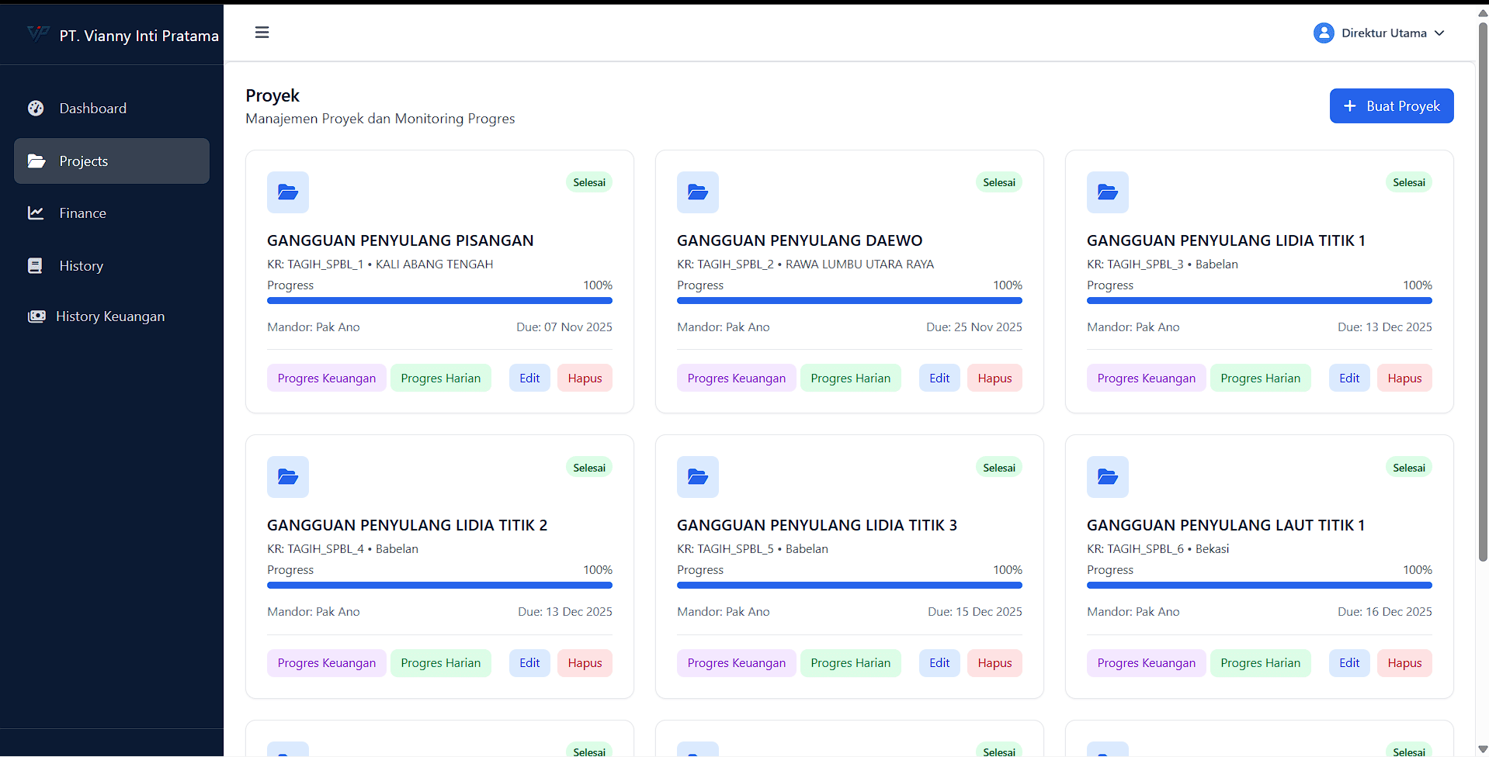Viewport: 1489px width, 757px height.
Task: Open Progres Keuangan for LIDIA TITIK 1
Action: (x=1146, y=378)
